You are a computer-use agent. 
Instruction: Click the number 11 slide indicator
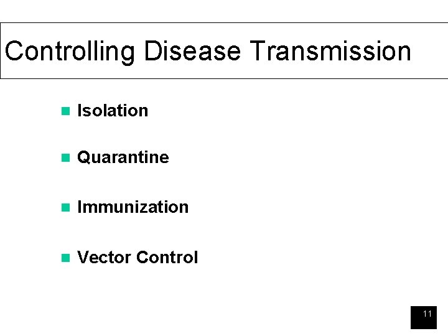tap(427, 314)
